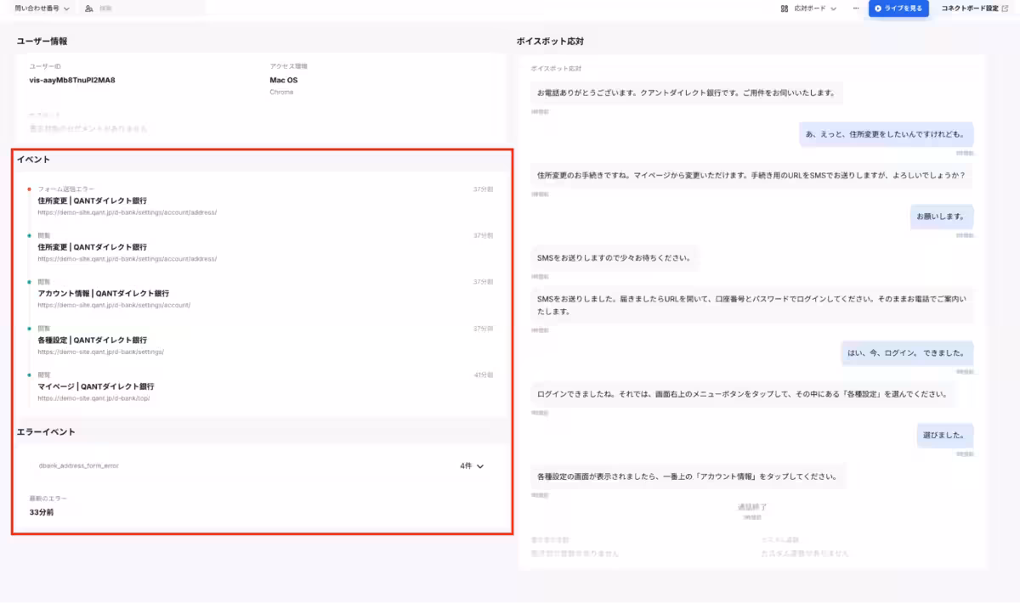Click the ボイスボット応対 panel heading
The height and width of the screenshot is (603, 1020).
pos(550,41)
